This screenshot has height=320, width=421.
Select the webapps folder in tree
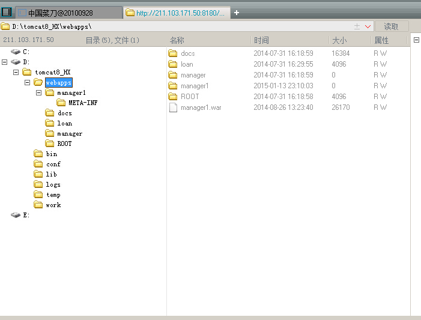[58, 82]
